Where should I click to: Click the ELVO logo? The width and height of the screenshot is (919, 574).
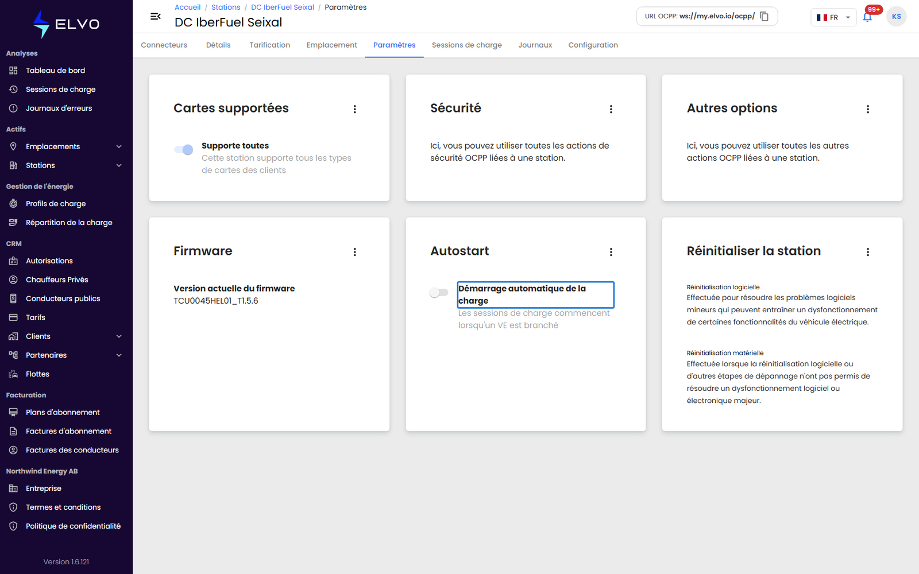click(x=66, y=24)
